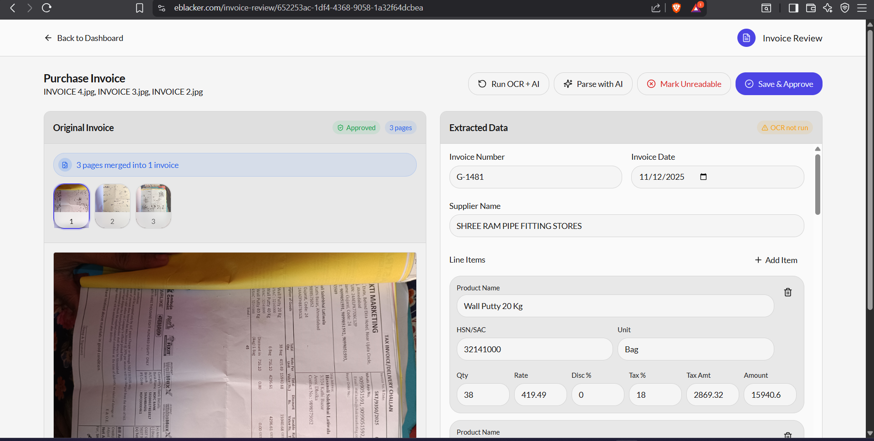874x441 pixels.
Task: Click the Original Invoice heading
Action: coord(83,128)
